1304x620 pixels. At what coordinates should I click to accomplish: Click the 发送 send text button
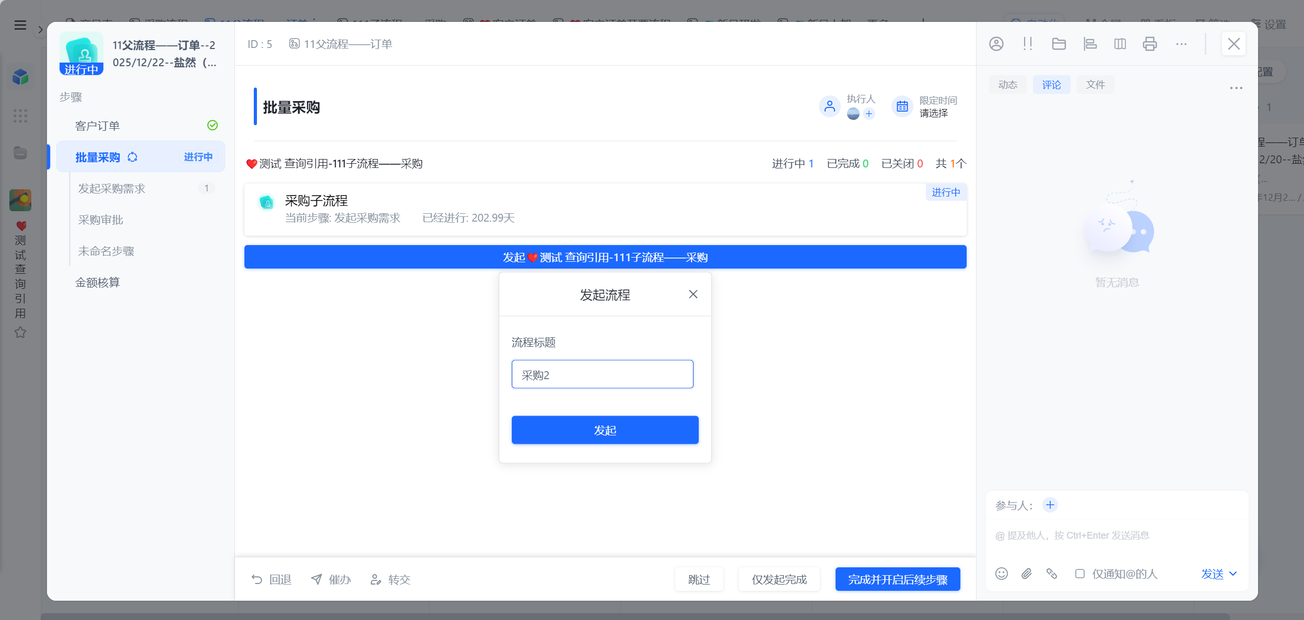1212,574
